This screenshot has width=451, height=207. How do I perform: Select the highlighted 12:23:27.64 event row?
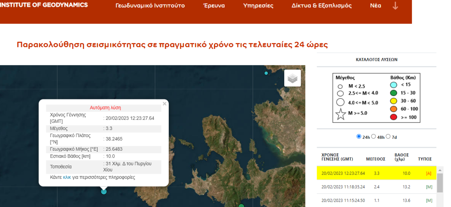click(376, 173)
